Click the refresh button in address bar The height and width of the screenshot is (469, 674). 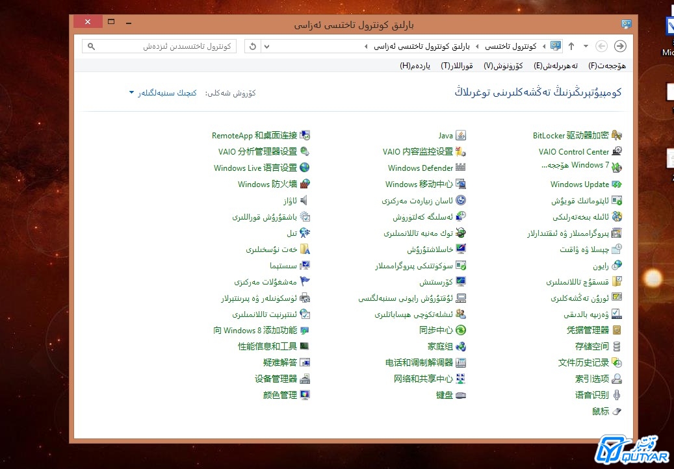(253, 46)
